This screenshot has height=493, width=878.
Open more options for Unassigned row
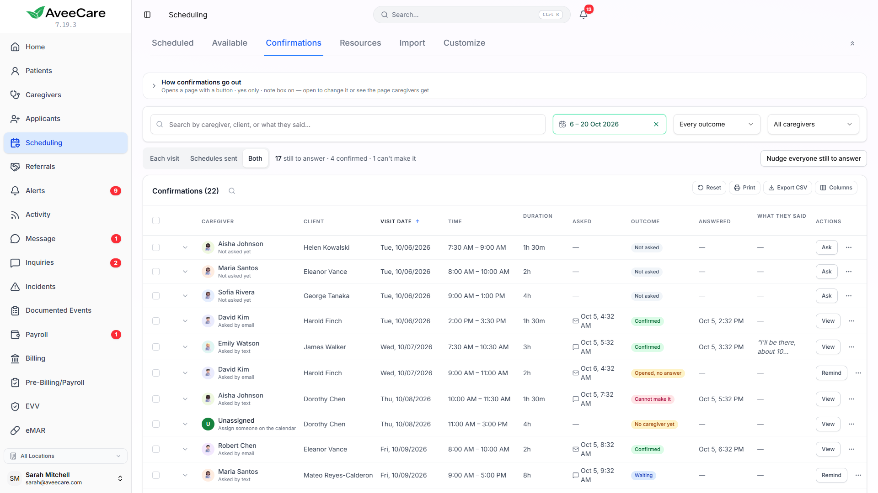(x=851, y=424)
